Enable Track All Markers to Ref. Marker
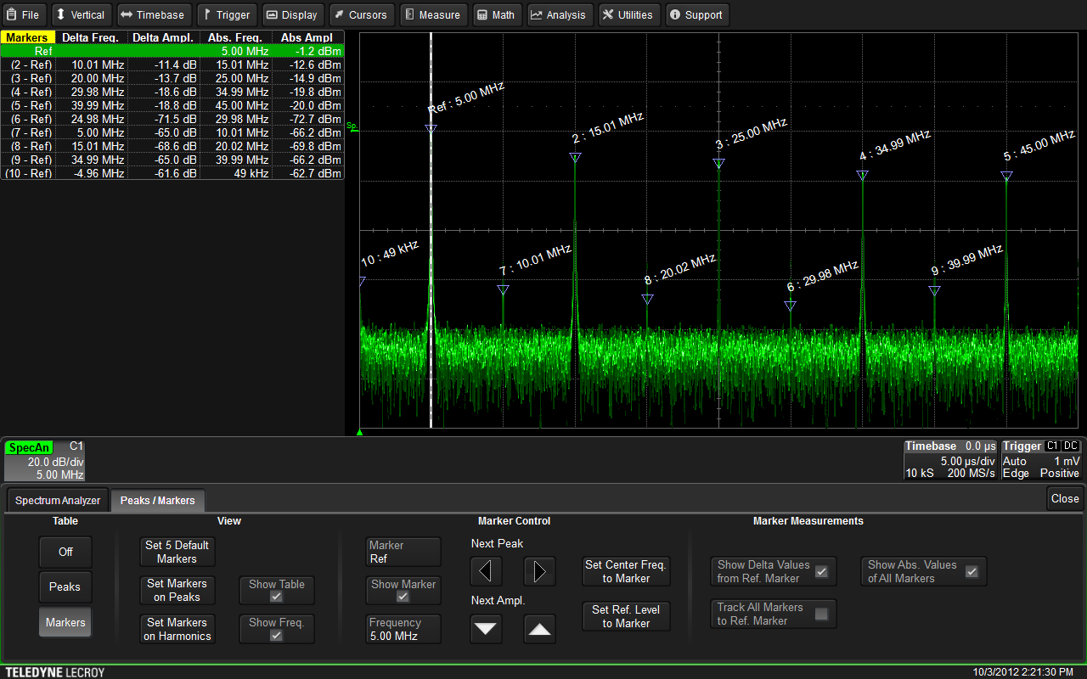This screenshot has height=679, width=1087. tap(820, 614)
